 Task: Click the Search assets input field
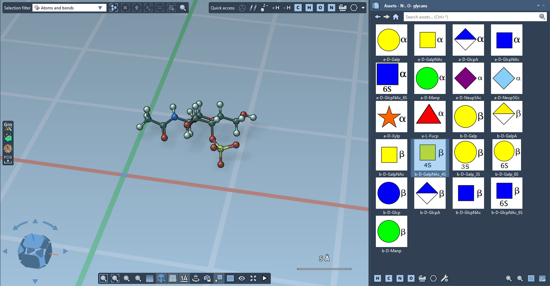coord(471,17)
